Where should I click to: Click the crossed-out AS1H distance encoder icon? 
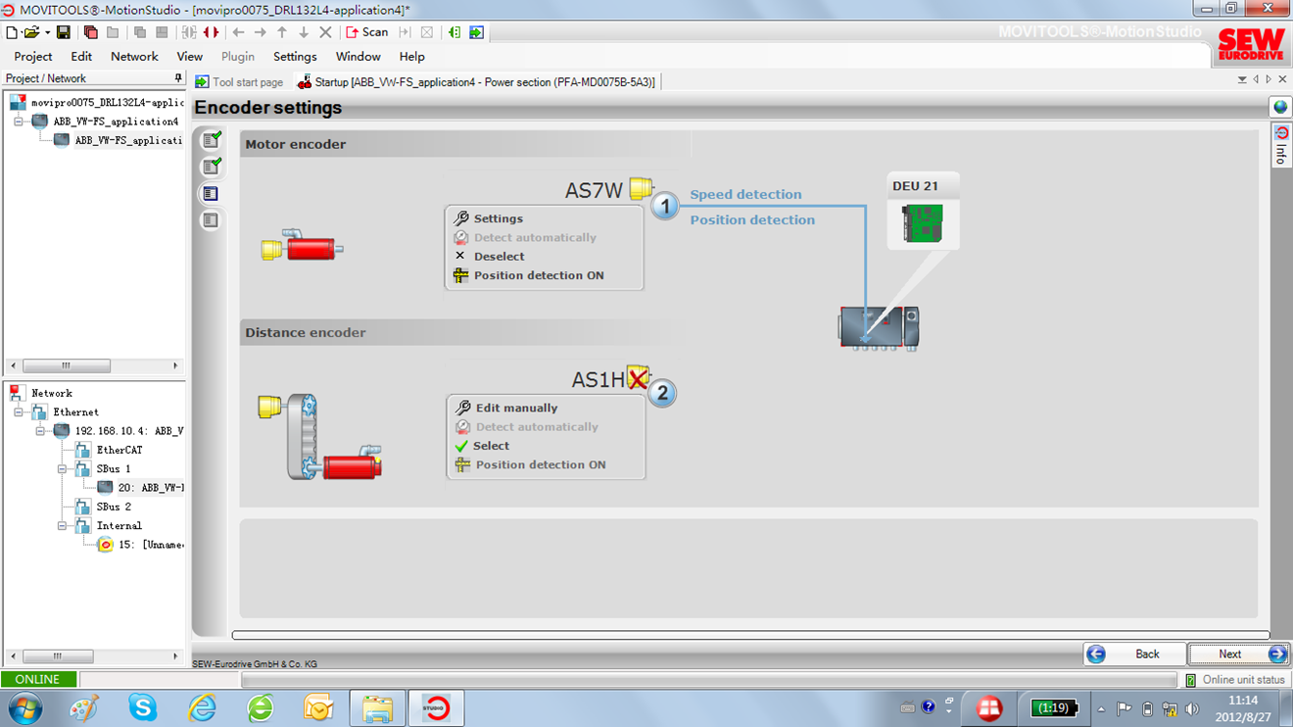tap(638, 378)
